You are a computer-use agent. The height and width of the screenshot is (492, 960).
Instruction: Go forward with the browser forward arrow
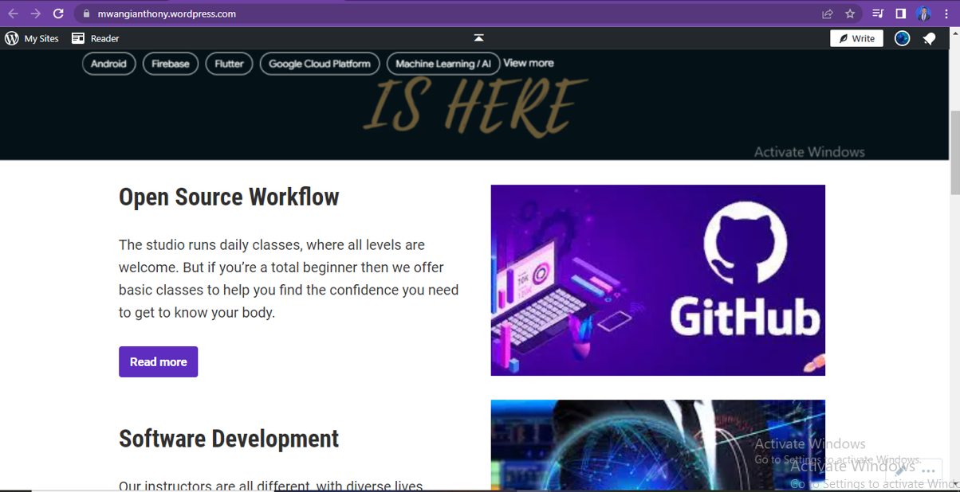pyautogui.click(x=35, y=14)
